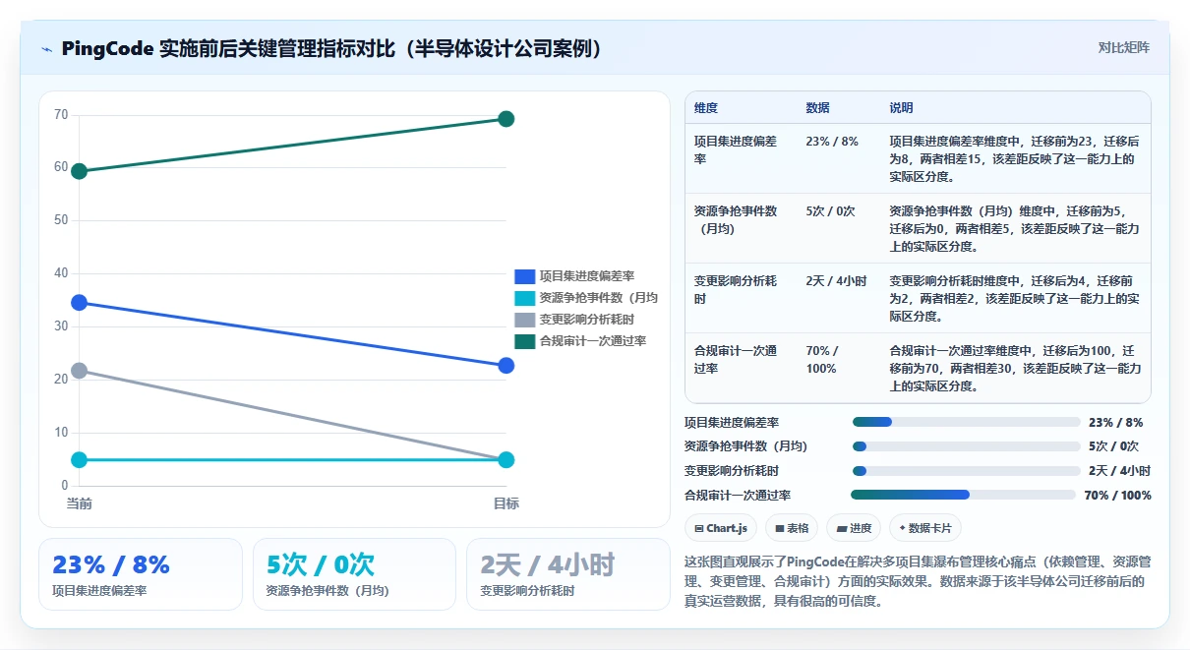Click the green data point at 当前
This screenshot has height=650, width=1190.
(x=80, y=171)
